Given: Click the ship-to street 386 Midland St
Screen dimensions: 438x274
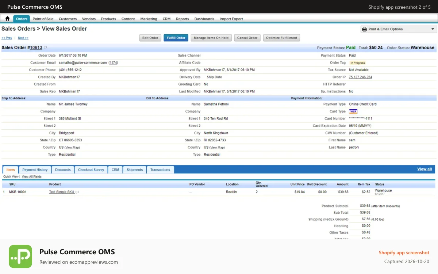Looking at the screenshot, I should (70, 119).
